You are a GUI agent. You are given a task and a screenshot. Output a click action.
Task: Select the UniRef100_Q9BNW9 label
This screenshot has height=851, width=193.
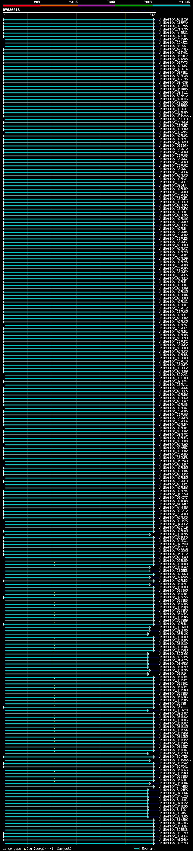[x=173, y=561]
